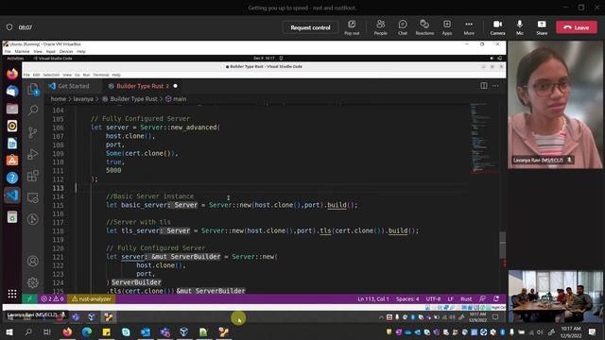Open the VS Code Run menu
Viewport: 605px width, 340px height.
click(86, 75)
